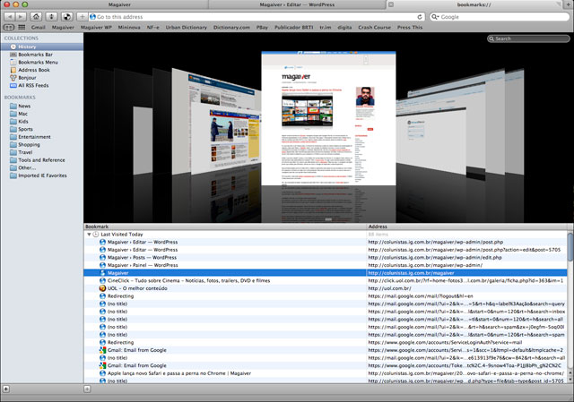Open Dictionary.com bookmark in bar

pos(231,28)
